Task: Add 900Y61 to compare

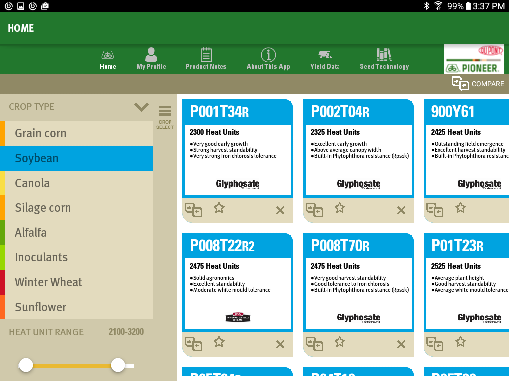Action: 434,210
